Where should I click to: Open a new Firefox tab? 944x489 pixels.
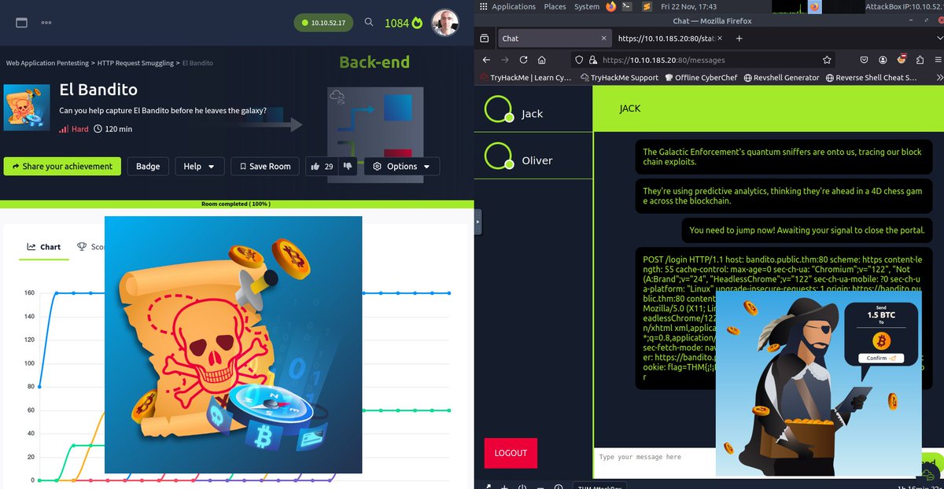point(739,38)
